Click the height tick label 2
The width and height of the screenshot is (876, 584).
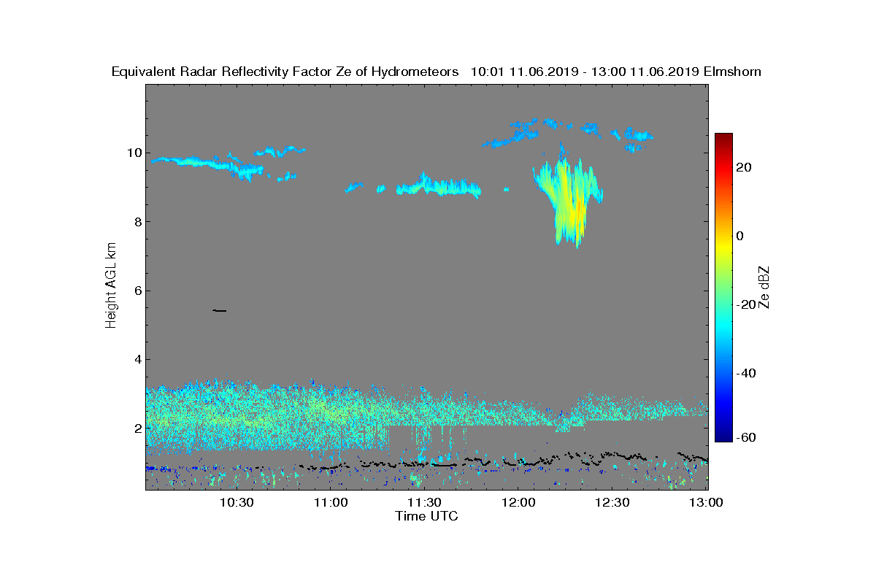point(137,428)
